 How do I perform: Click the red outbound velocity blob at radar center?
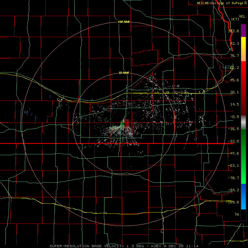127,123
